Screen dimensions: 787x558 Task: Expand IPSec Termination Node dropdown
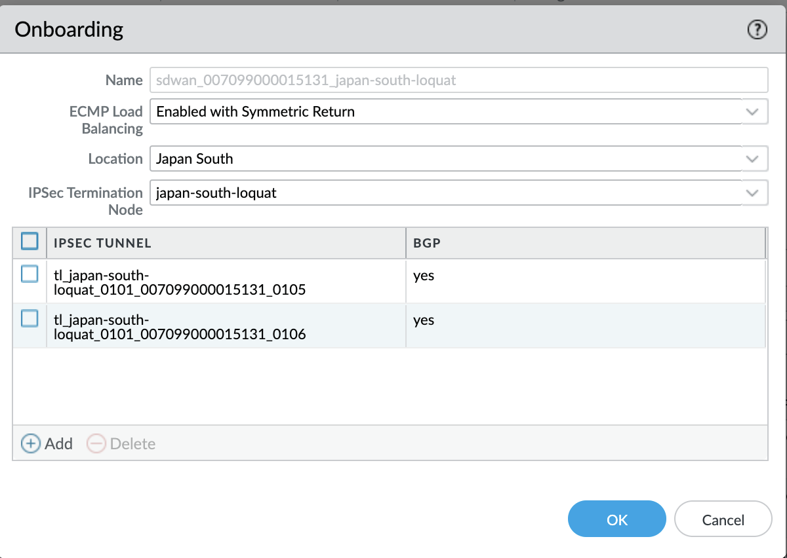[752, 193]
